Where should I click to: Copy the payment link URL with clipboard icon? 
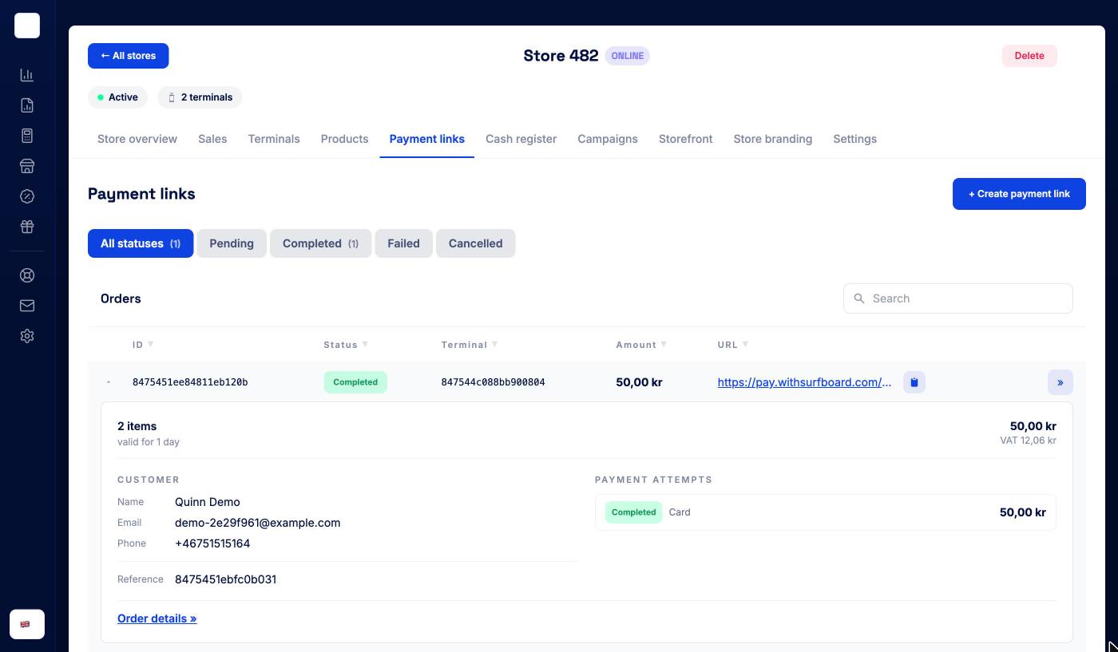coord(914,382)
